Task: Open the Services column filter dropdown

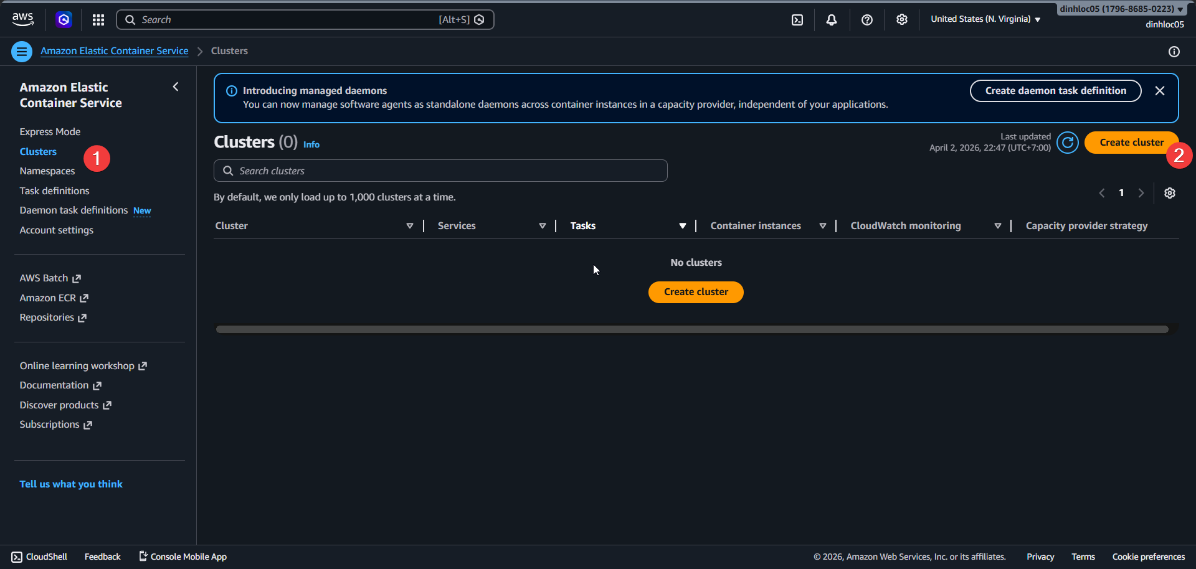Action: coord(542,225)
